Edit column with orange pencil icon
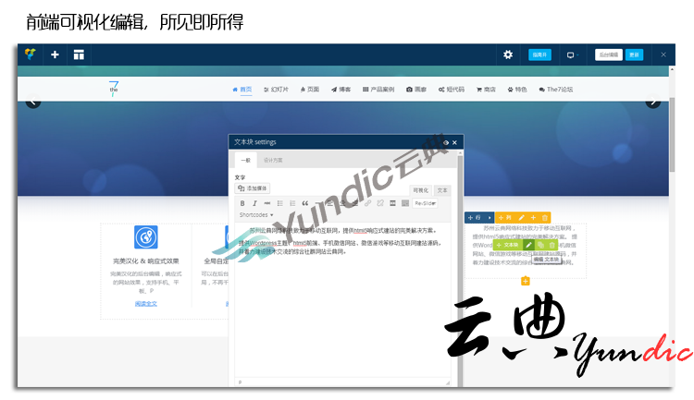The image size is (694, 400). 521,217
